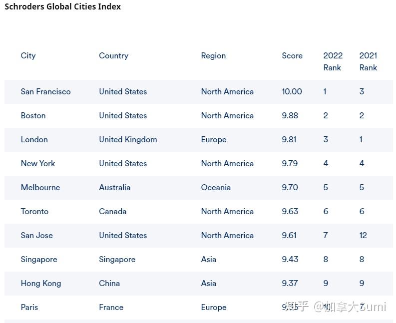Click the City column header
This screenshot has width=396, height=323.
[28, 55]
